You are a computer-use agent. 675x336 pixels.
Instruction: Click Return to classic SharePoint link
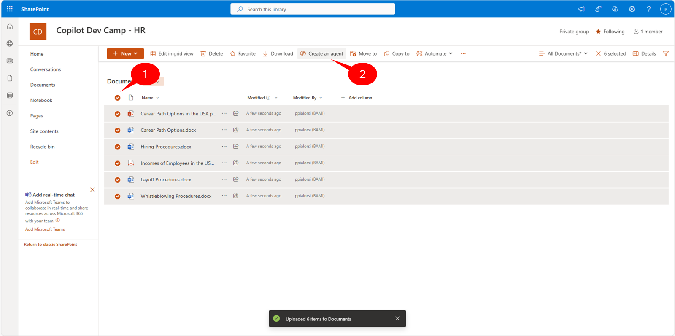coord(50,245)
